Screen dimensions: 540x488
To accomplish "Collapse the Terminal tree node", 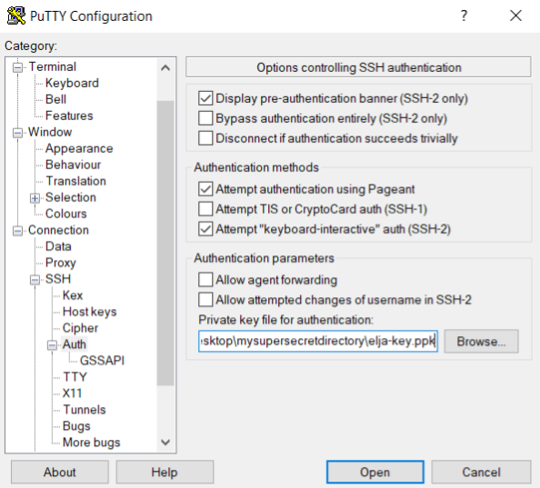I will pos(17,67).
